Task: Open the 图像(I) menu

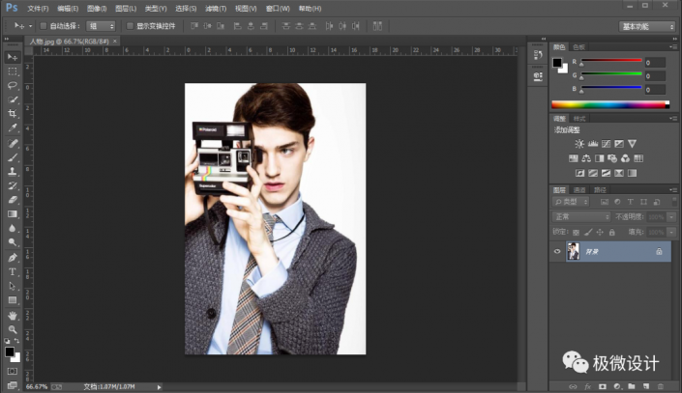Action: point(97,8)
